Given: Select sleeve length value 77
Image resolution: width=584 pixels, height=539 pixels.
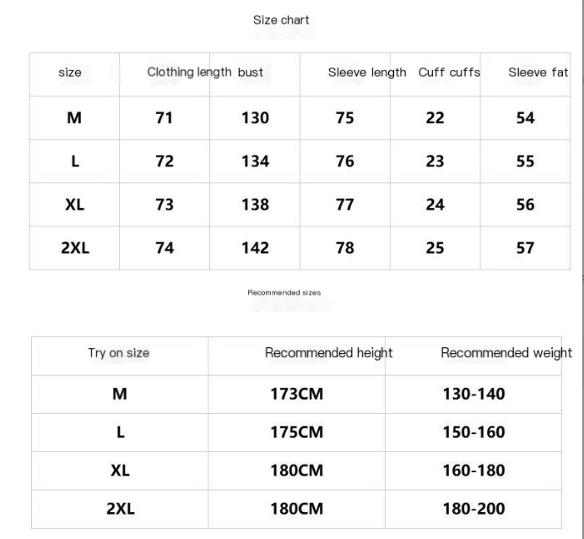Looking at the screenshot, I should [345, 204].
